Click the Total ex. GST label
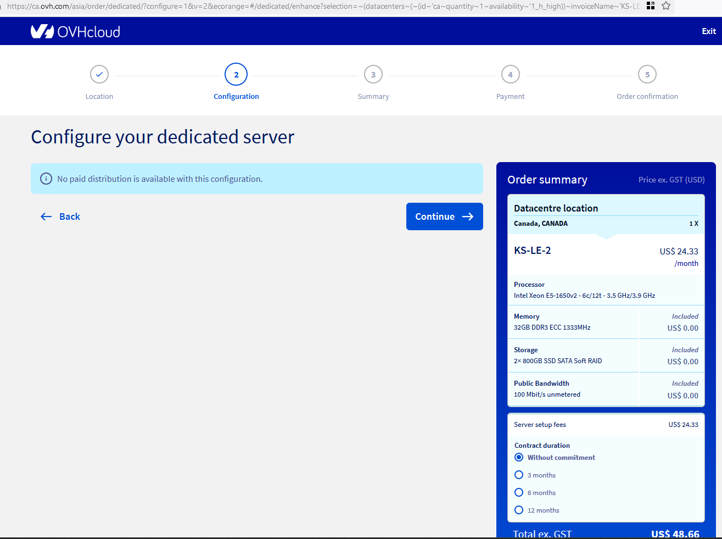The image size is (722, 539). coord(542,534)
